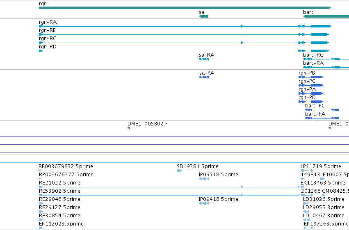The height and width of the screenshot is (230, 349).
Task: Select the RE29046.5prime EST label
Action: (59, 199)
